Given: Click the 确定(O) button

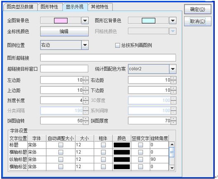Looking at the screenshot, I should (198, 9).
